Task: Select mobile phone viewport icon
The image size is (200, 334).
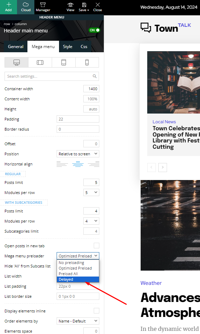Action: pyautogui.click(x=87, y=62)
